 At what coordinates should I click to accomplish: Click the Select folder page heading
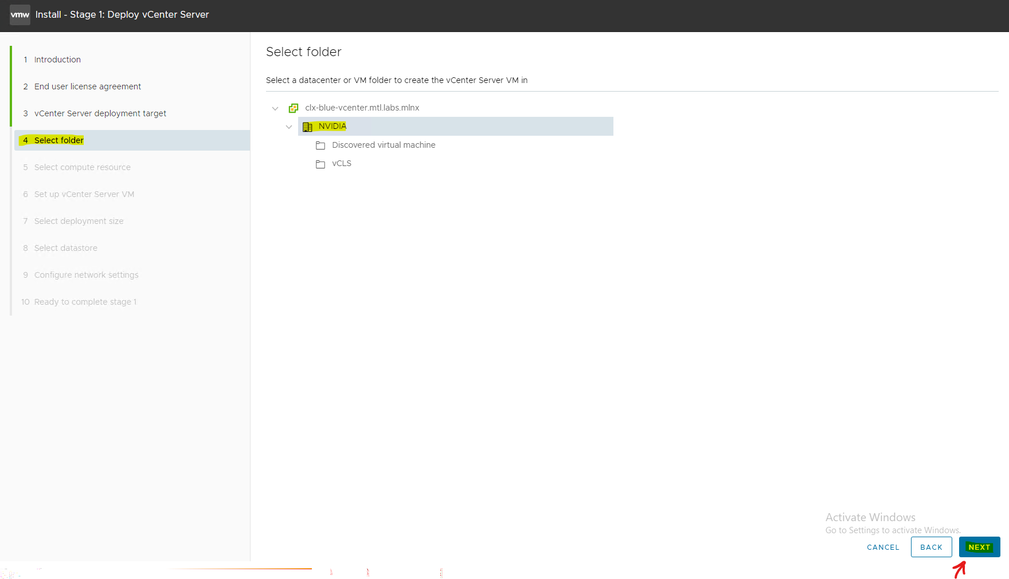[303, 52]
